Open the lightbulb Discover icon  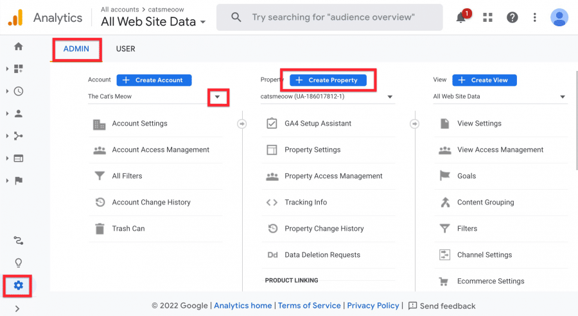coord(18,263)
